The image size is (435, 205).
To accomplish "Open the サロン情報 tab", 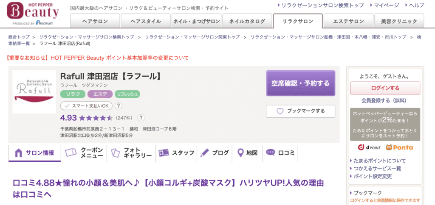I will pyautogui.click(x=35, y=153).
